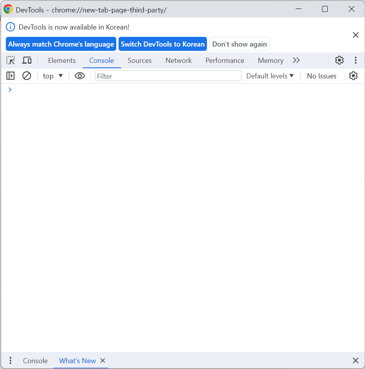Click the Chrome logo in the title bar
Image resolution: width=365 pixels, height=369 pixels.
[8, 9]
